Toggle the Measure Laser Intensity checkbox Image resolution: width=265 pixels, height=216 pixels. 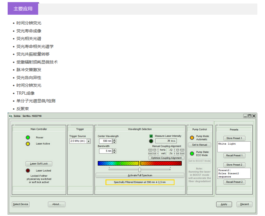pyautogui.click(x=151, y=136)
